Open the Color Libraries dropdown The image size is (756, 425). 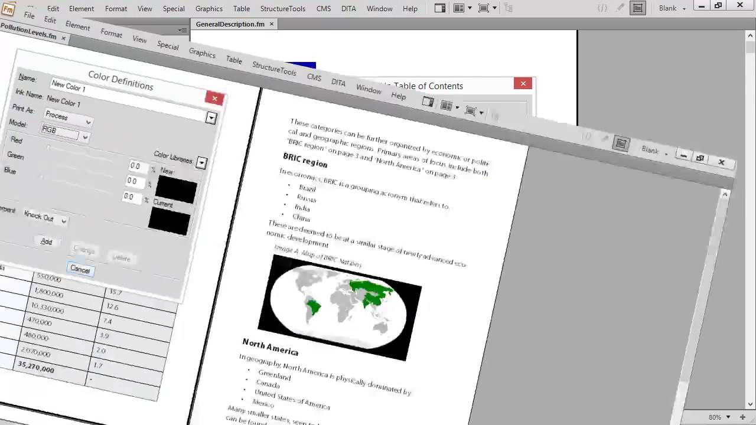point(201,163)
